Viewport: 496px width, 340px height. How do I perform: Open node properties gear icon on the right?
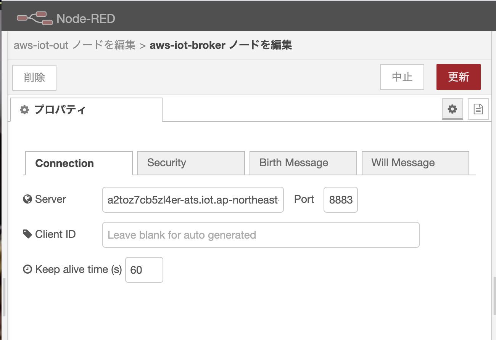[x=453, y=109]
